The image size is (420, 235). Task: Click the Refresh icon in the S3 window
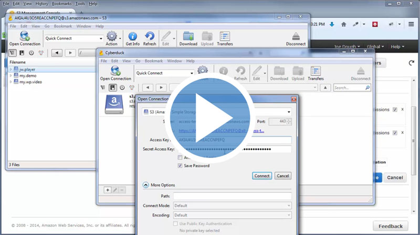tap(149, 38)
